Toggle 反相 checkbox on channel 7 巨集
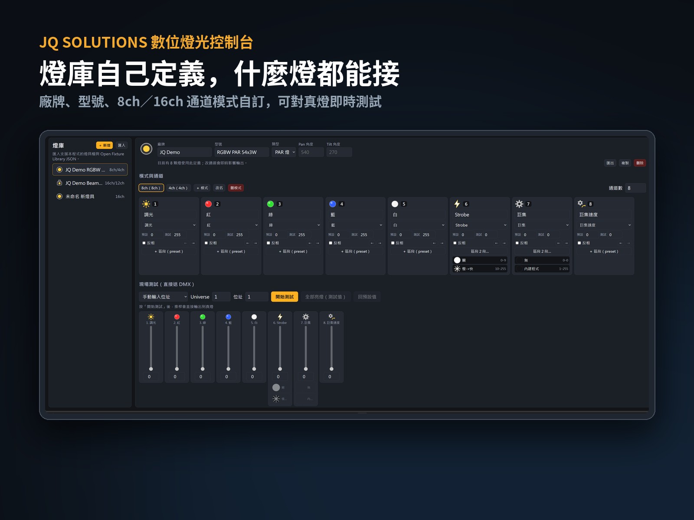Screen dimensions: 694x520 (517, 243)
